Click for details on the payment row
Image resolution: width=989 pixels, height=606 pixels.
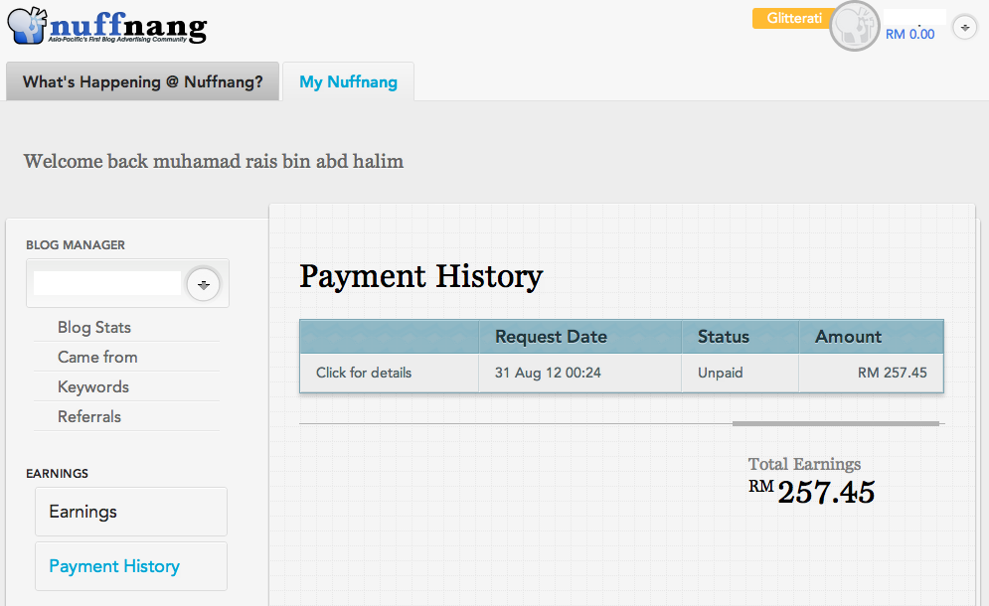coord(364,373)
